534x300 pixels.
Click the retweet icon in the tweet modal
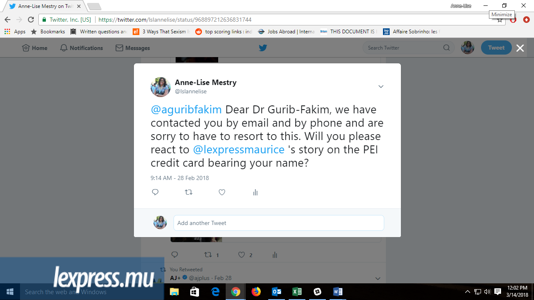(x=189, y=192)
